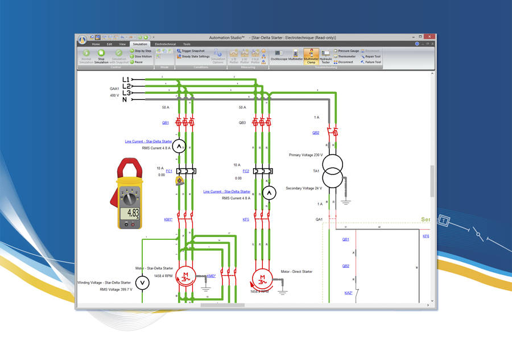Click the scroll up arrow

[432, 73]
